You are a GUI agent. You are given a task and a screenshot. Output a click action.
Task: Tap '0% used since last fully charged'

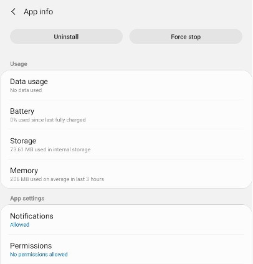(x=48, y=120)
